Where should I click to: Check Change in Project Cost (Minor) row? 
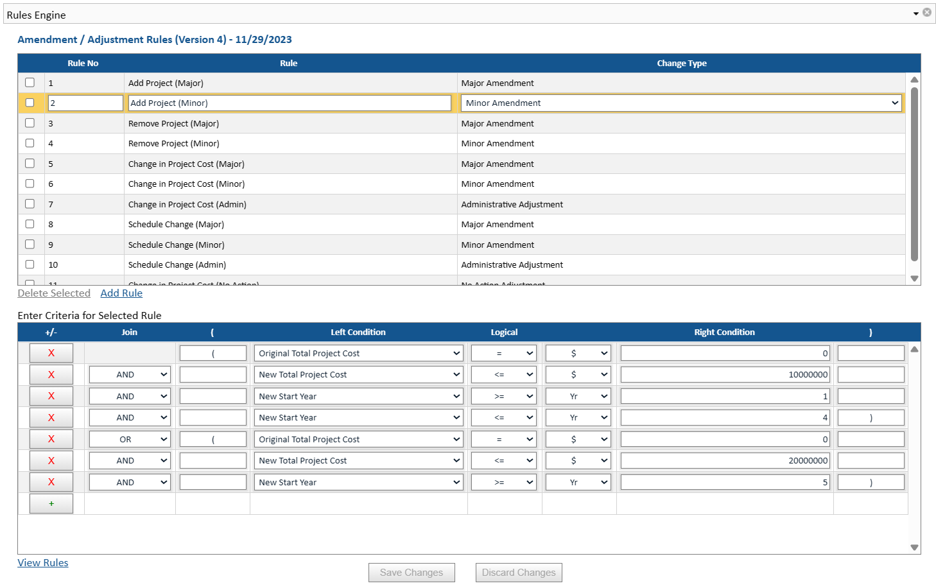tap(30, 184)
